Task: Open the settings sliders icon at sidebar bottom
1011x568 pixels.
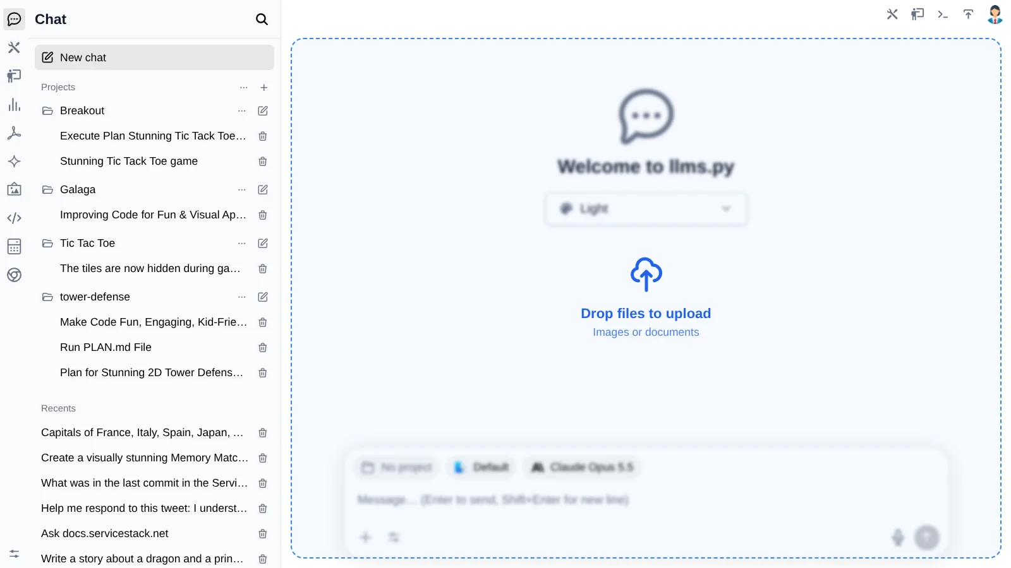Action: (14, 553)
